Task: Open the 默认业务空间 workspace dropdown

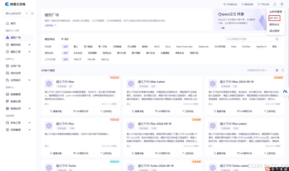Action: click(16, 13)
